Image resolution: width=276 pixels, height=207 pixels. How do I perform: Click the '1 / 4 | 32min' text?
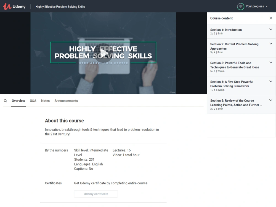(x=217, y=90)
